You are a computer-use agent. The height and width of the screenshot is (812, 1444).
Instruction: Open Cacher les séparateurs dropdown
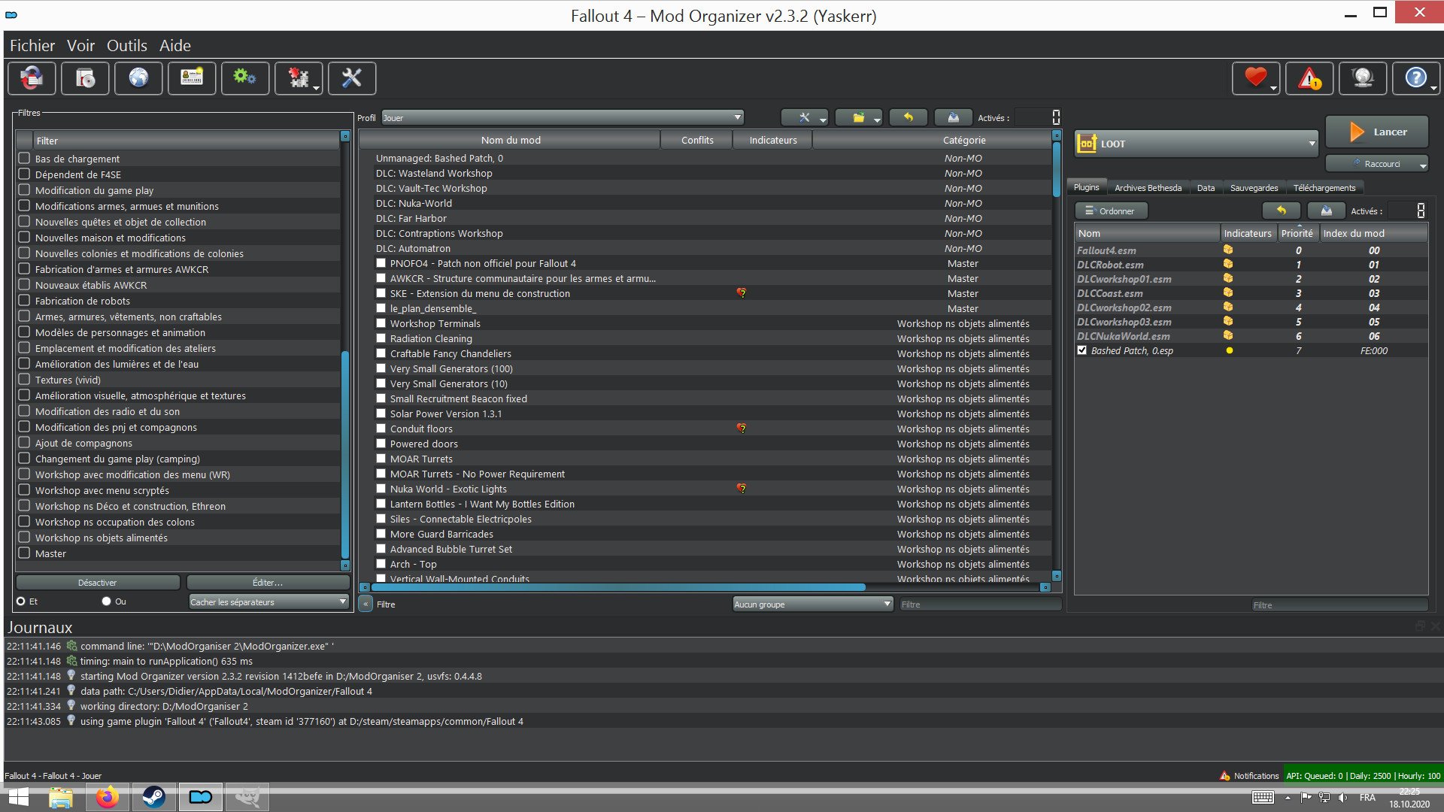[268, 602]
